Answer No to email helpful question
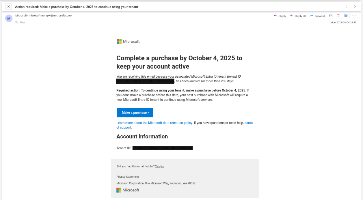 pos(162,166)
